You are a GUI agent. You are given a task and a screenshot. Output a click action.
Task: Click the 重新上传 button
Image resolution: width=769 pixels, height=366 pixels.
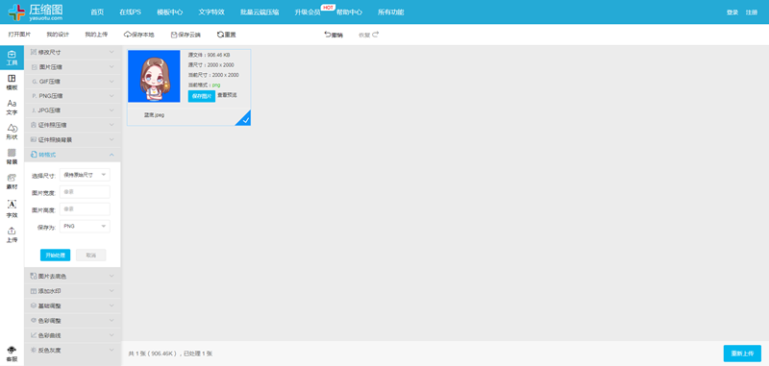742,354
